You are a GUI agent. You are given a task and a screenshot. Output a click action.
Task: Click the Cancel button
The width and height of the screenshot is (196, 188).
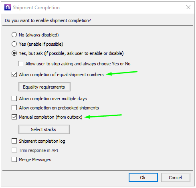point(176,178)
